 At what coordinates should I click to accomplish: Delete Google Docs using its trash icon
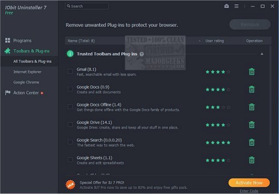click(252, 89)
